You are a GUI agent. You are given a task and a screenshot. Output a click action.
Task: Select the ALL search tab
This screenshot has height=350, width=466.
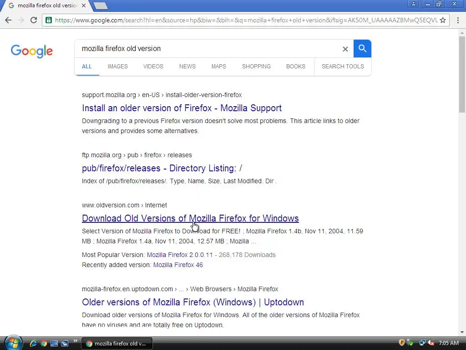coord(87,67)
